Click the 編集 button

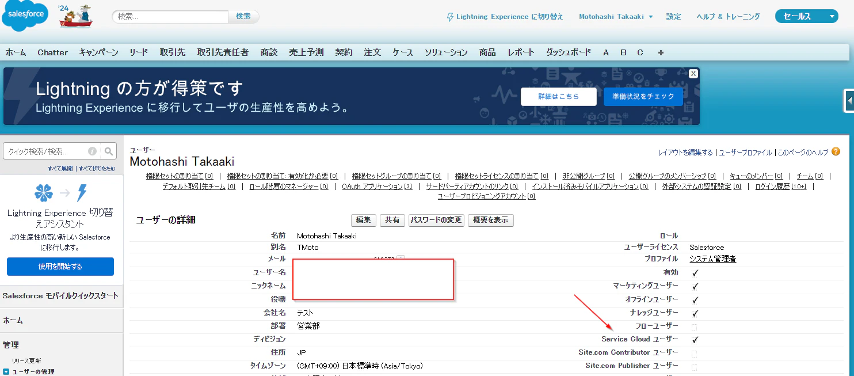(363, 220)
